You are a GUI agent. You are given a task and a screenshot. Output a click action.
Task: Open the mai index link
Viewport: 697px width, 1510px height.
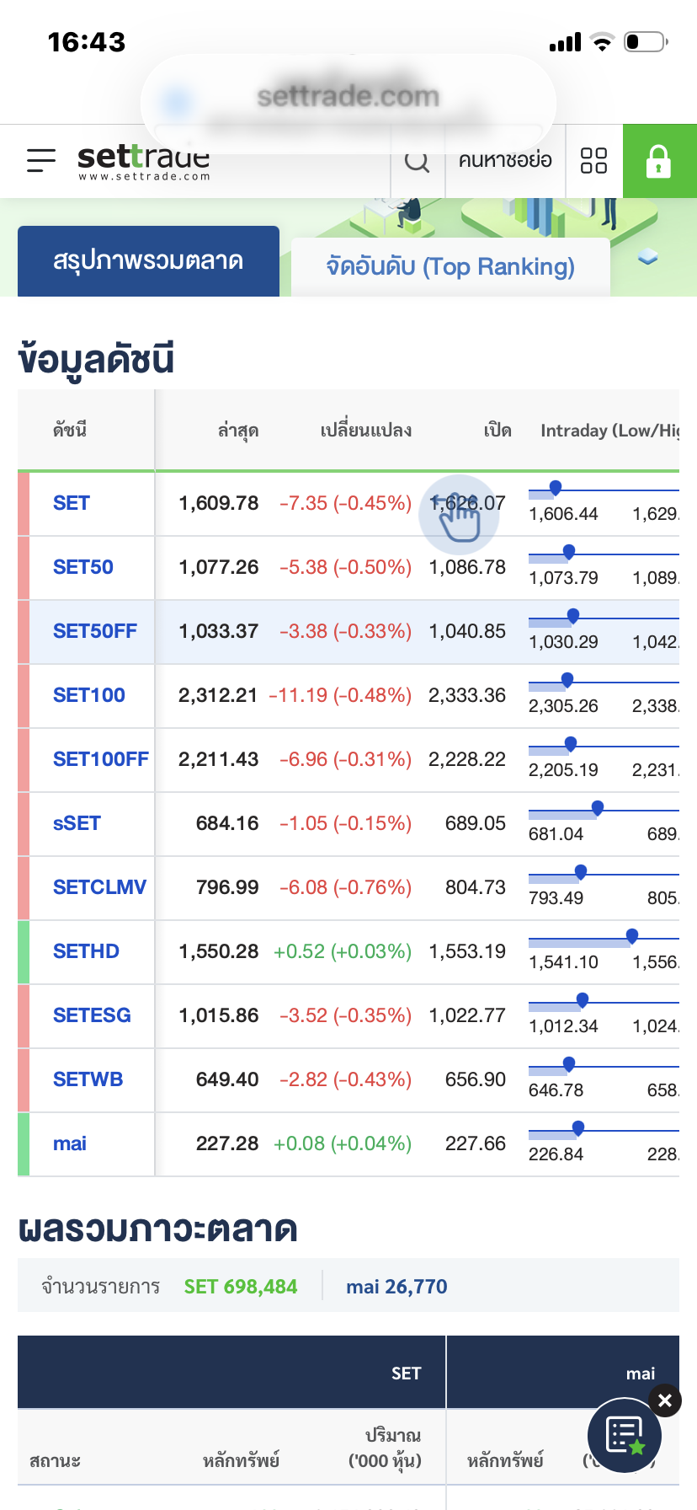(x=70, y=1143)
